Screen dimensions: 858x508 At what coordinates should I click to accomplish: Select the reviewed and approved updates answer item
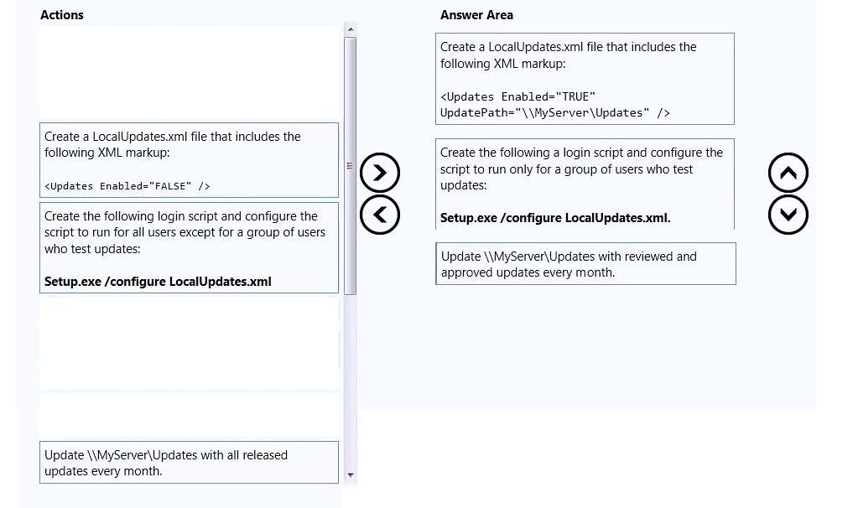(585, 263)
